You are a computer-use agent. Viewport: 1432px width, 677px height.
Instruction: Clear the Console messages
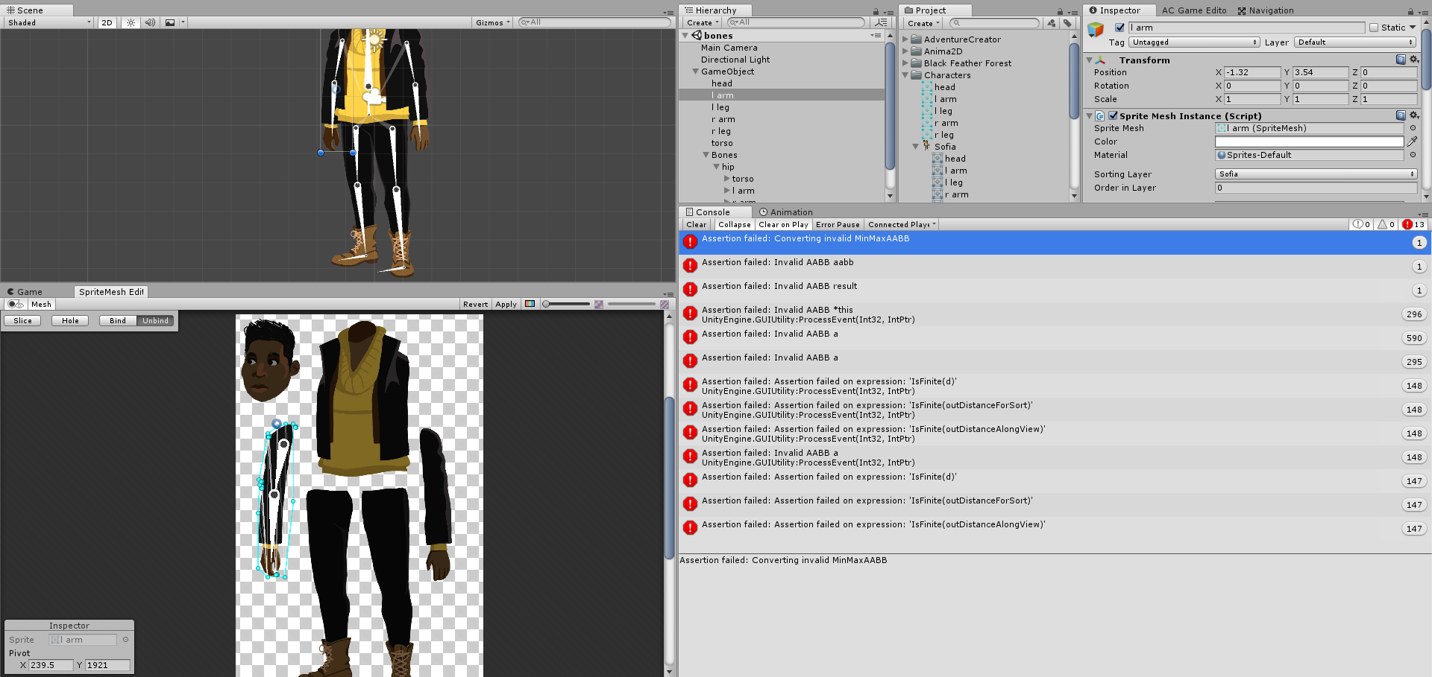(695, 224)
